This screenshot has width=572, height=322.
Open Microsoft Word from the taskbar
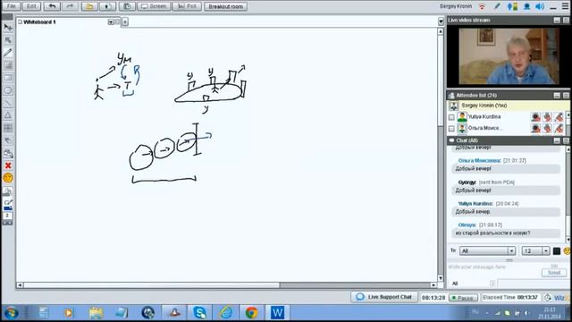(277, 313)
